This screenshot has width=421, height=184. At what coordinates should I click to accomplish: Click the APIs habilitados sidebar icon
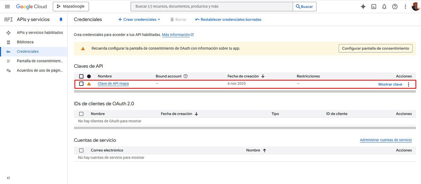click(8, 32)
